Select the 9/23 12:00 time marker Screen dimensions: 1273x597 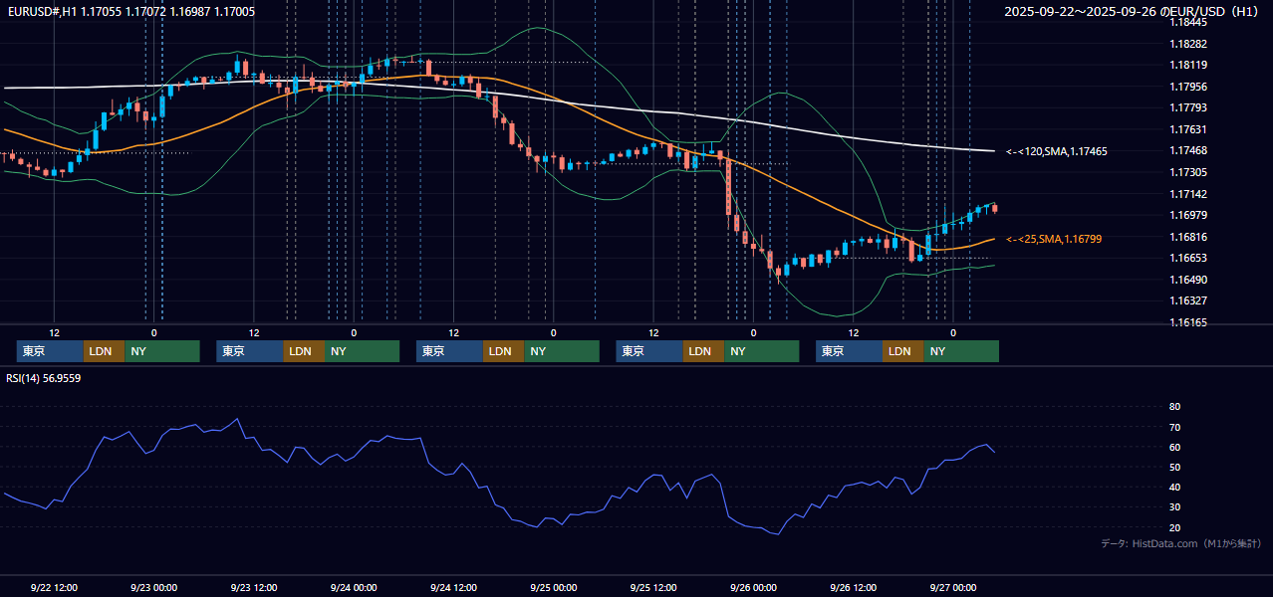point(254,587)
